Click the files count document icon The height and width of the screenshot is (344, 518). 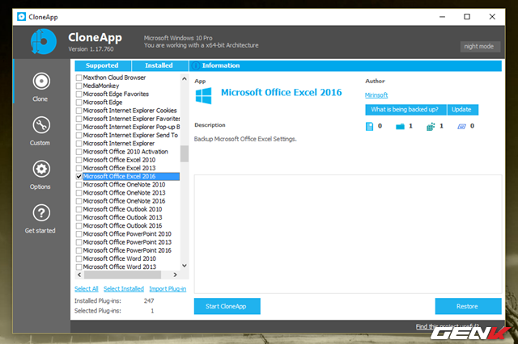pyautogui.click(x=369, y=126)
